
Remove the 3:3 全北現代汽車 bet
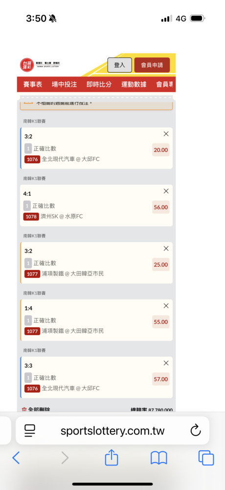click(x=166, y=363)
